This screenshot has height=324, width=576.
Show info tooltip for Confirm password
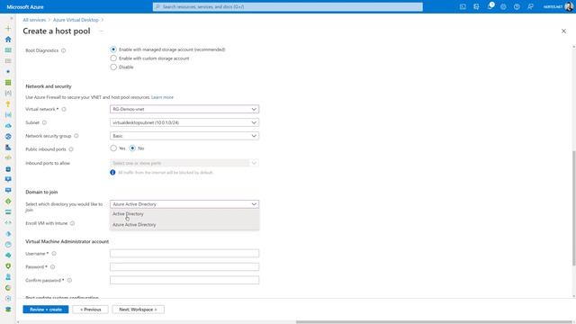point(69,280)
